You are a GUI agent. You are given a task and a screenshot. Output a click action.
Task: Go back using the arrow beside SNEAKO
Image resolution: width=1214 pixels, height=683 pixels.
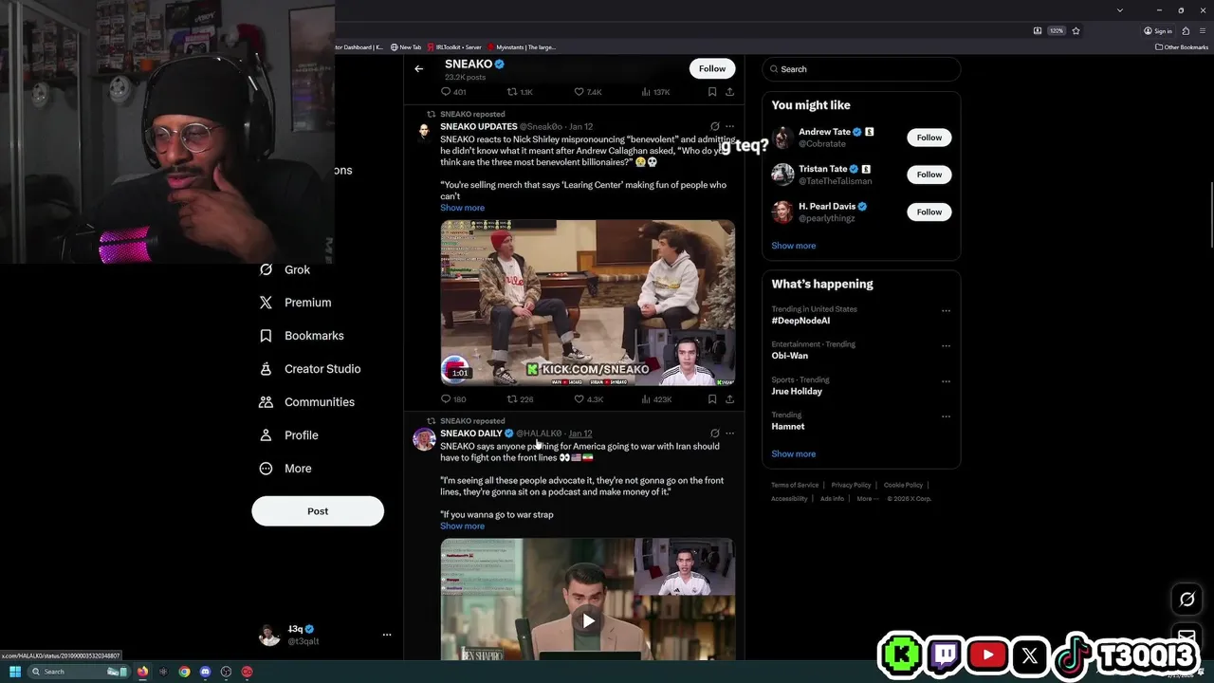pos(418,68)
